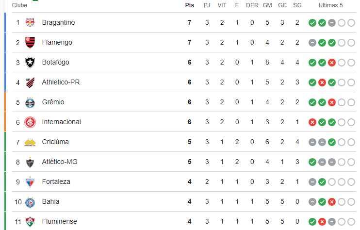This screenshot has width=360, height=230.
Task: Click the Atlético-MG shield crest
Action: click(30, 162)
